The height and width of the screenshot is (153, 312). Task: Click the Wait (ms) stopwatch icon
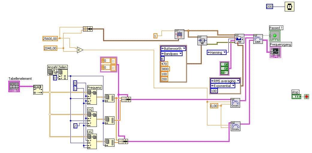pos(289,7)
